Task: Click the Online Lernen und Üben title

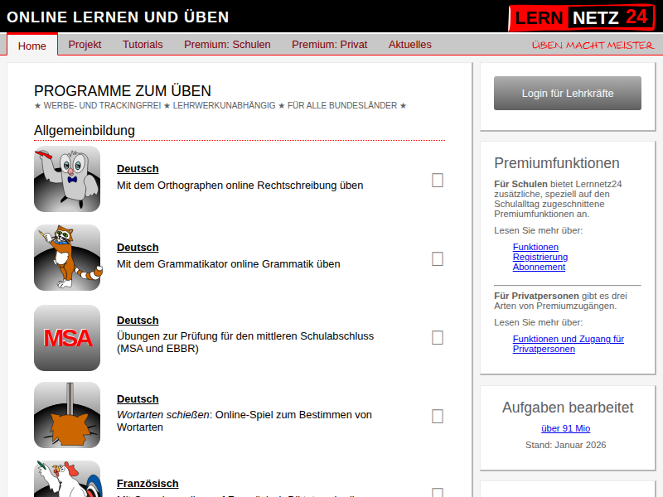Action: point(118,17)
